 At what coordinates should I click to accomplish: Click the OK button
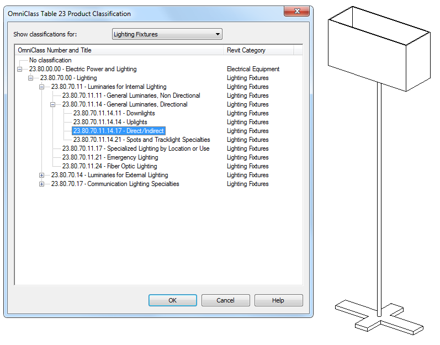click(x=173, y=300)
